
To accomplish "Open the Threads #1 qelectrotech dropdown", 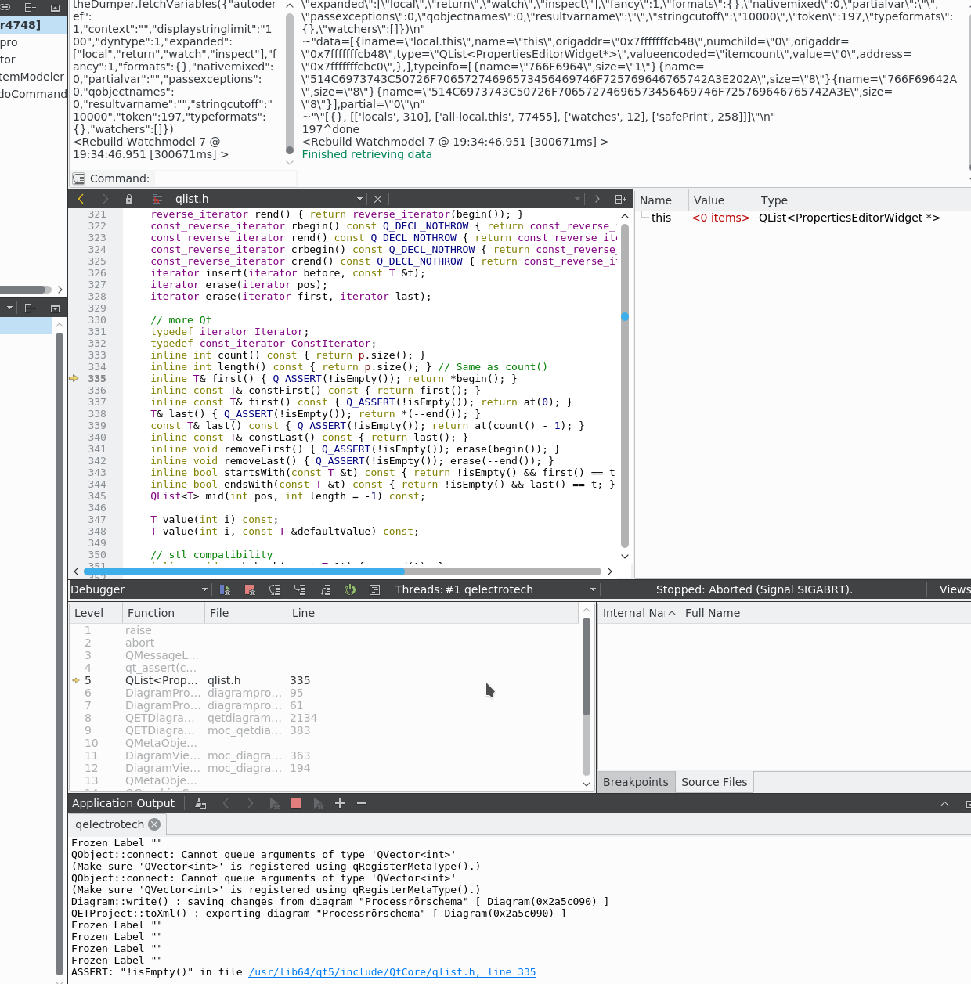I will pos(496,589).
